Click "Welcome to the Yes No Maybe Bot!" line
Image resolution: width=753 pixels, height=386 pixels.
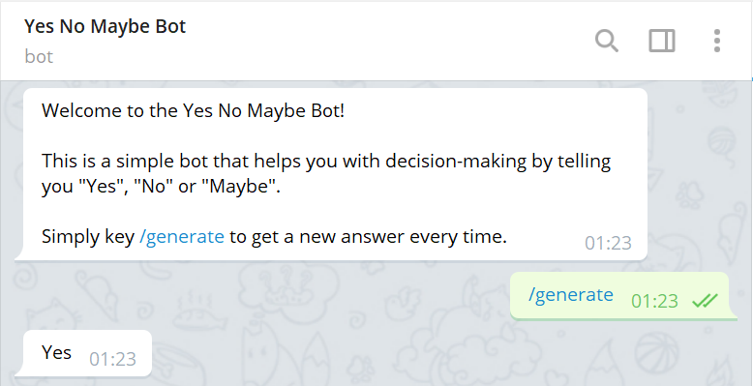193,111
